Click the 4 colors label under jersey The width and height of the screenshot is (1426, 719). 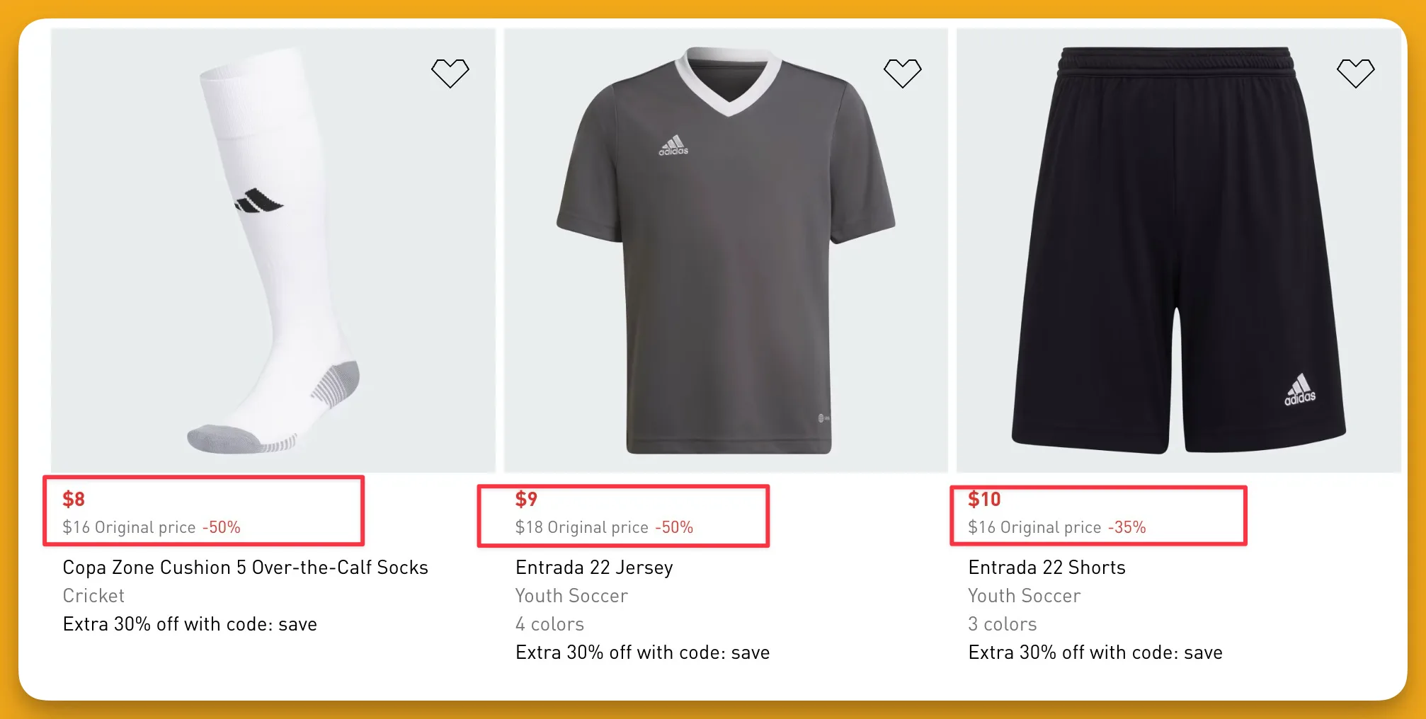coord(549,624)
